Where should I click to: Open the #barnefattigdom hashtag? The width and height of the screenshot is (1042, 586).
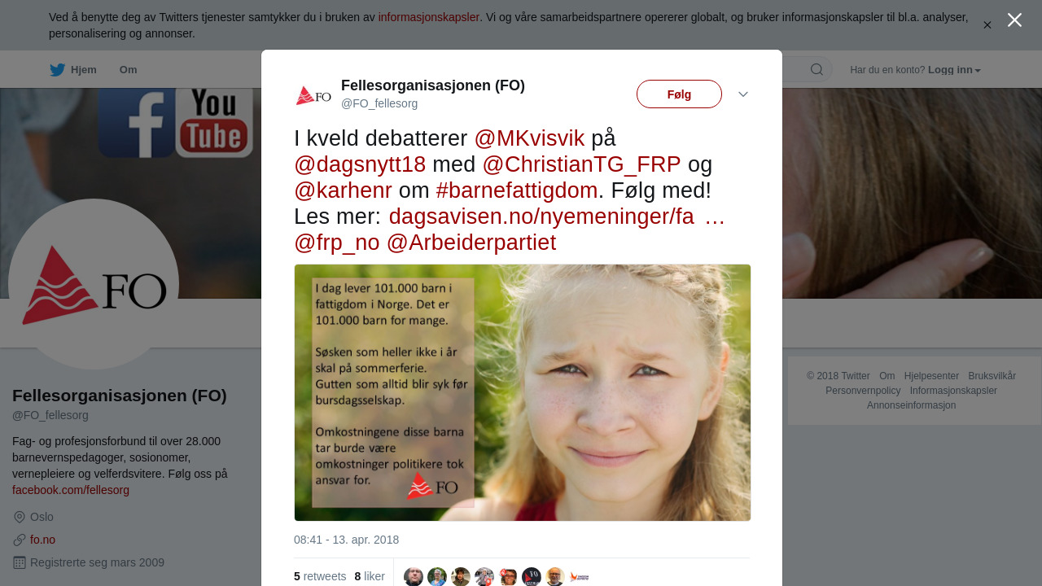[517, 190]
